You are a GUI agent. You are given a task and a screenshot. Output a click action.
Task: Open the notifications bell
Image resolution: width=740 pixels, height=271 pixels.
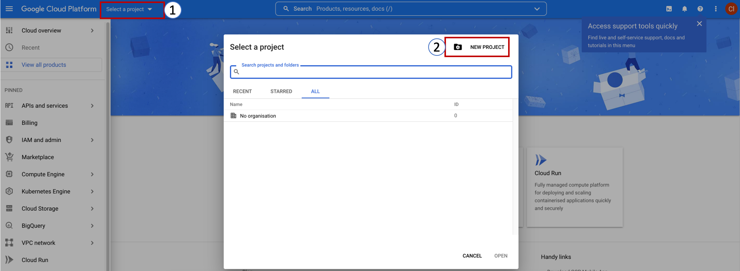pyautogui.click(x=685, y=9)
